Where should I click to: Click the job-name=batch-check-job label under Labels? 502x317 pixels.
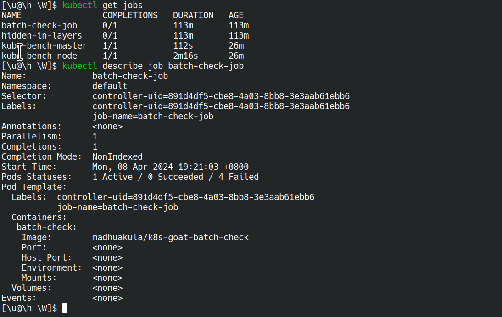point(153,116)
